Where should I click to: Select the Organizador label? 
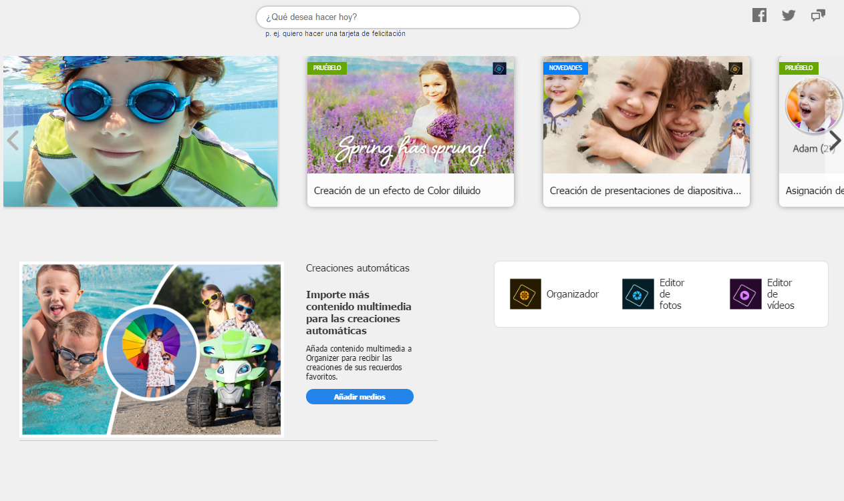(x=573, y=294)
